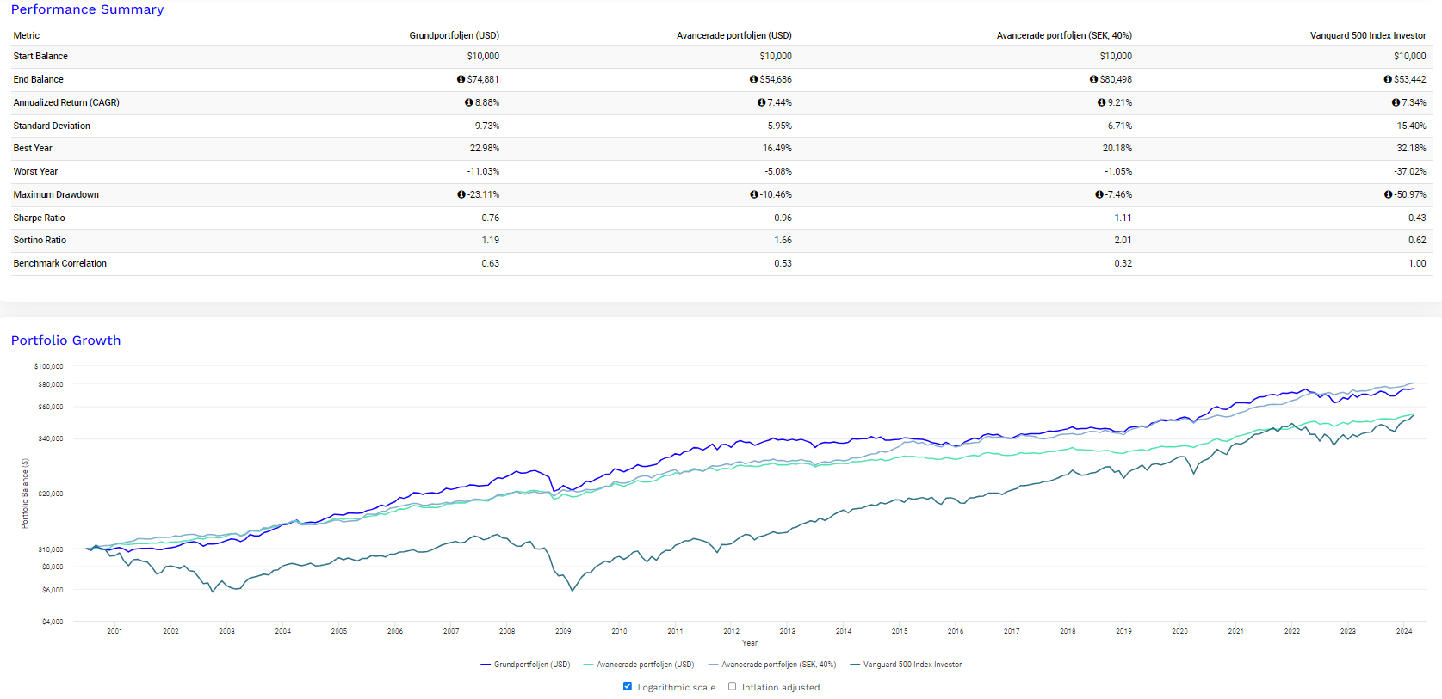The width and height of the screenshot is (1442, 699).
Task: Click the highlighted 1.11 Sharpe Ratio value
Action: (x=1123, y=218)
